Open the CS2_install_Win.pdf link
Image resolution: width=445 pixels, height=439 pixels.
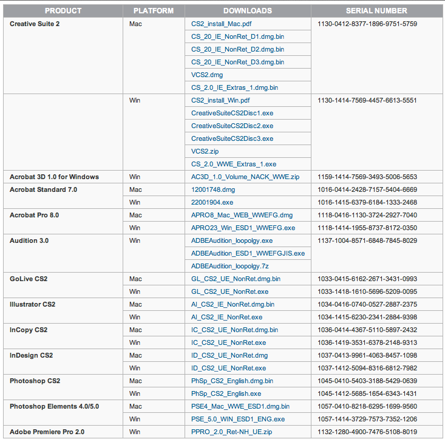[220, 100]
